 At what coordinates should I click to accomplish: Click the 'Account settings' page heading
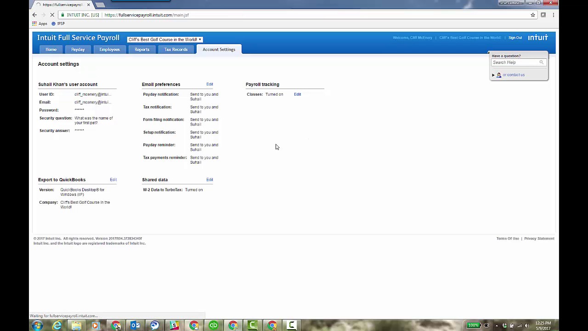click(x=58, y=64)
